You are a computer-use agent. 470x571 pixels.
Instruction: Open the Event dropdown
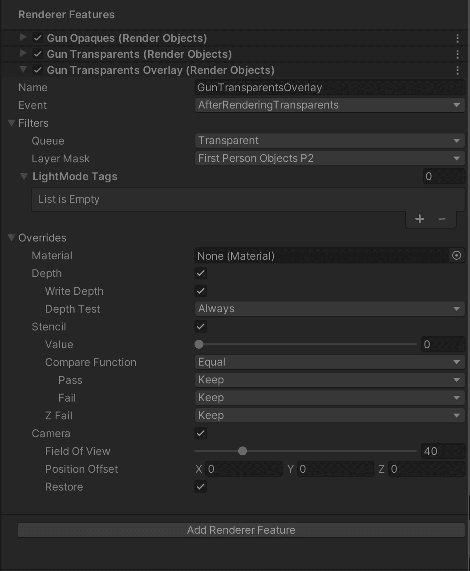point(329,105)
